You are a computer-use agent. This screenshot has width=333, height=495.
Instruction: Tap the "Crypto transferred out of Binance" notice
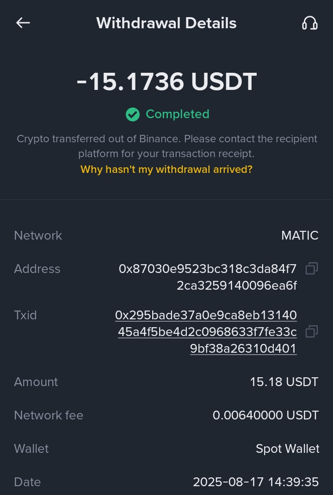point(166,146)
